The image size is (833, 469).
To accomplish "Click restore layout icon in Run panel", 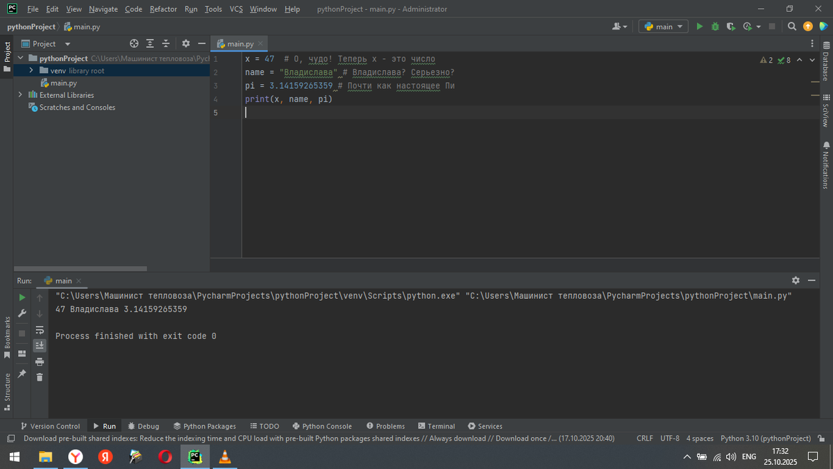I will [x=22, y=354].
